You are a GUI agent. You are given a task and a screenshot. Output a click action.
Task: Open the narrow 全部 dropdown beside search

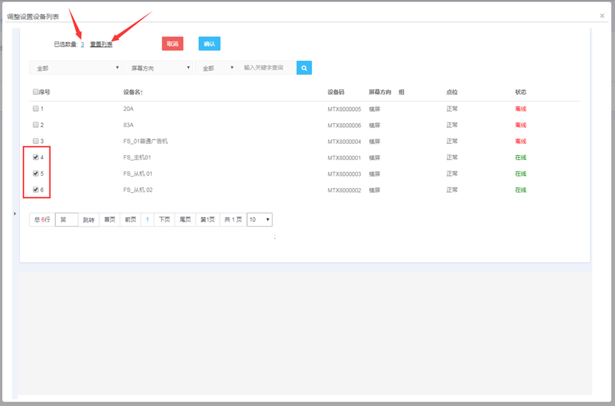point(216,68)
